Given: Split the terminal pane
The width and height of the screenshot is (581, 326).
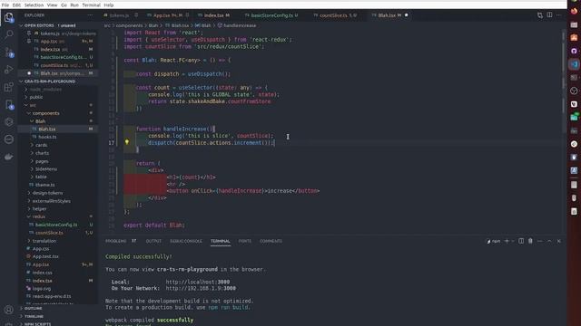Looking at the screenshot, I should [521, 241].
